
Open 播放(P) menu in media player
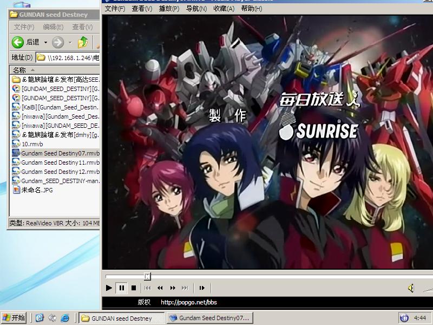(x=169, y=9)
